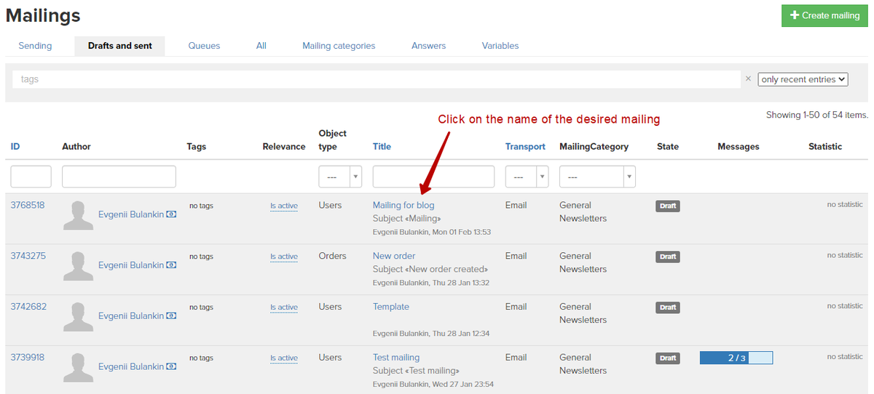Screen dimensions: 874x394
Task: Click the avatar of first row author
Action: click(78, 215)
